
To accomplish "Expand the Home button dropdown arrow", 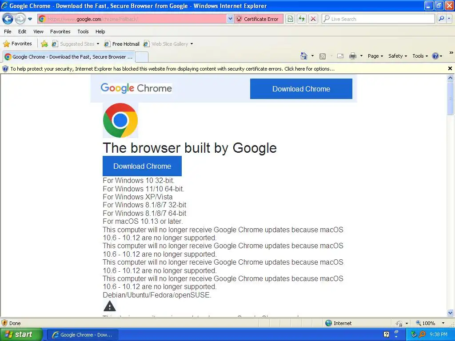I will point(312,56).
